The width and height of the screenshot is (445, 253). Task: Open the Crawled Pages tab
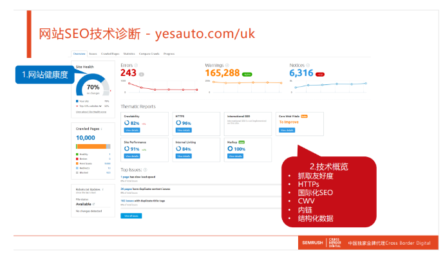(110, 53)
